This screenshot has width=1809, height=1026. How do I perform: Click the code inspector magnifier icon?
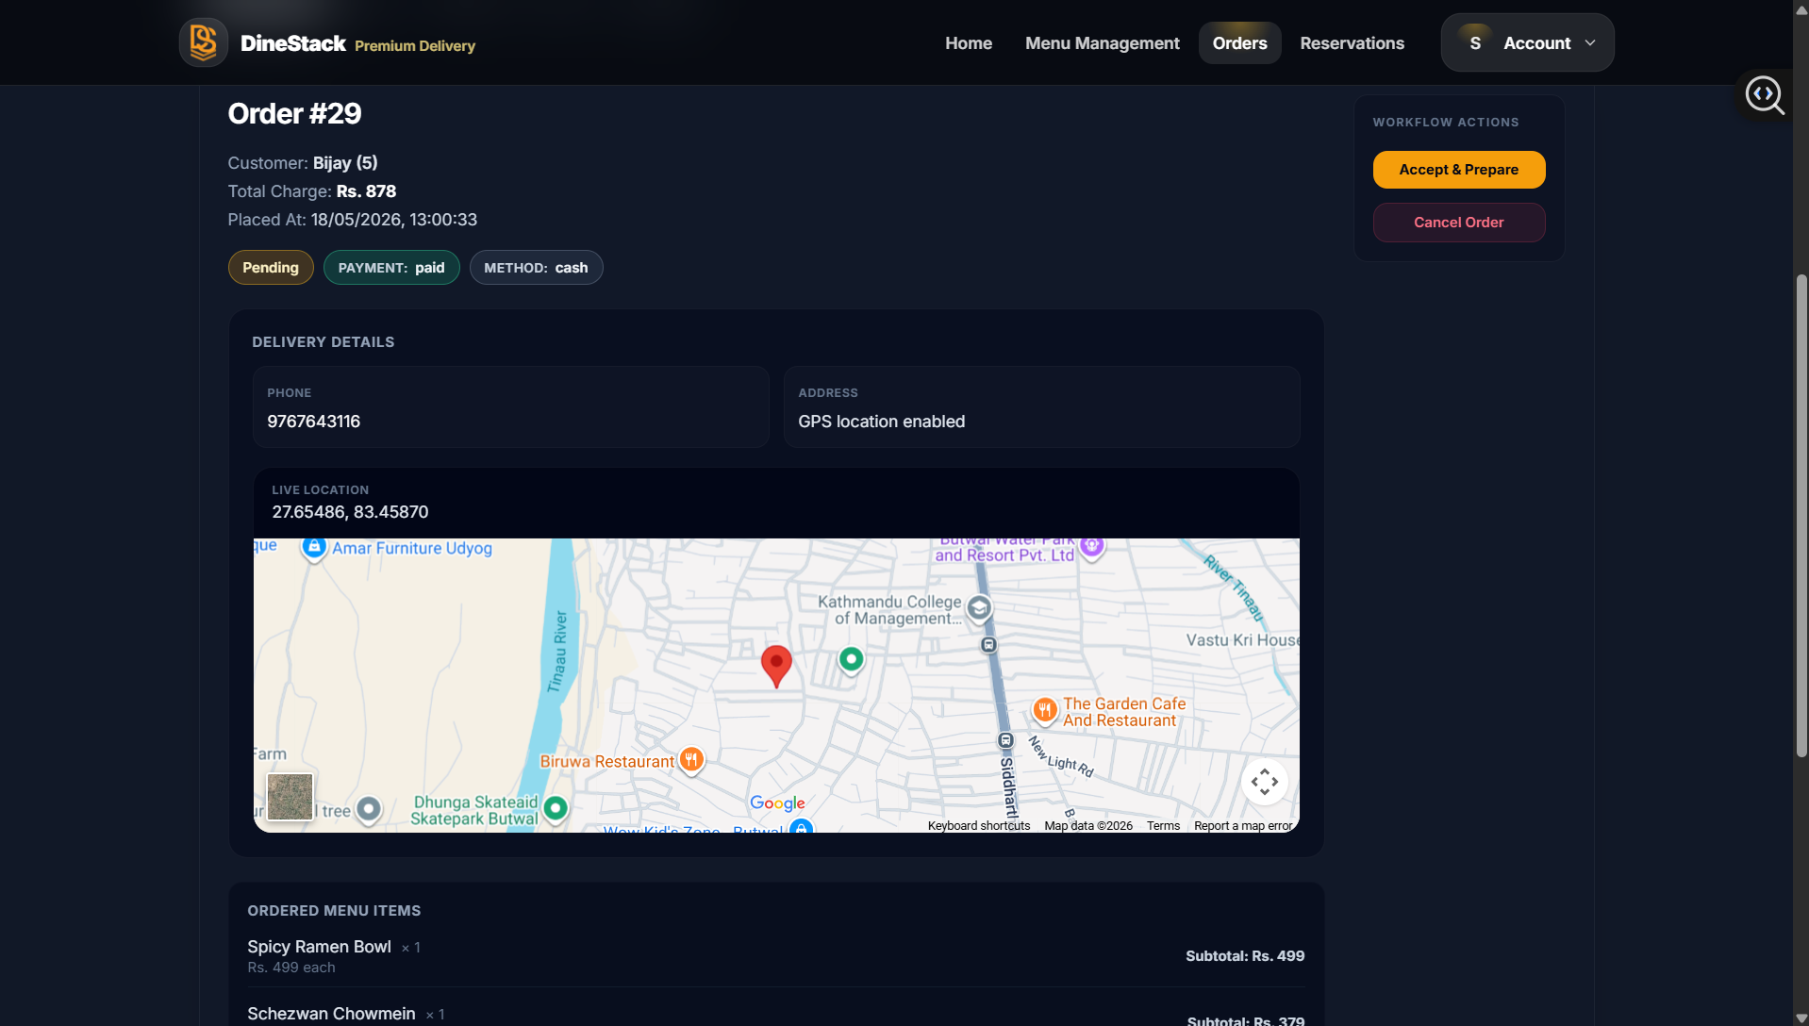pos(1764,94)
